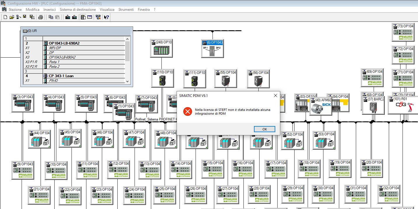
Task: Select the MPI/DP interface row
Action: coord(74,48)
